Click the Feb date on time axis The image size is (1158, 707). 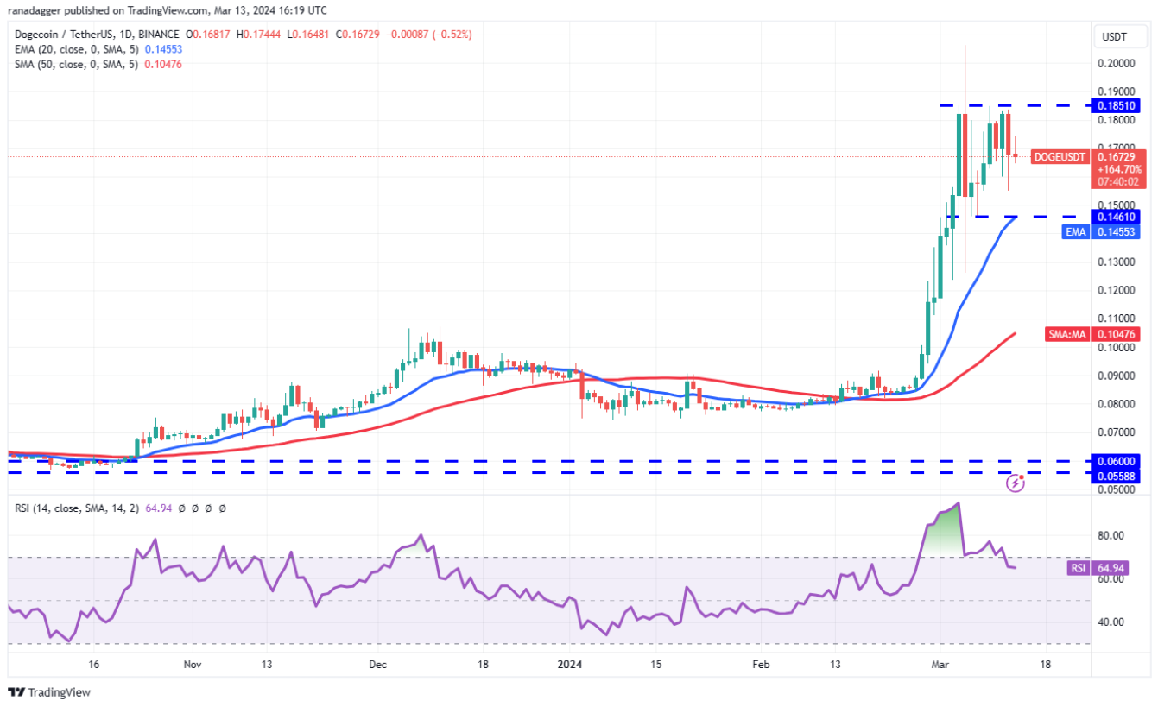click(x=760, y=665)
